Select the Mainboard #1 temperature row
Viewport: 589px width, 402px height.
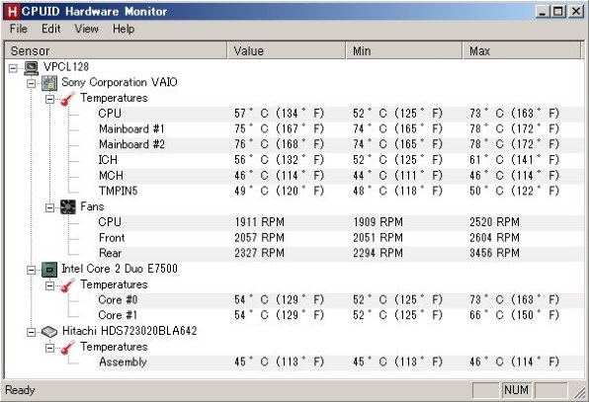pos(340,129)
